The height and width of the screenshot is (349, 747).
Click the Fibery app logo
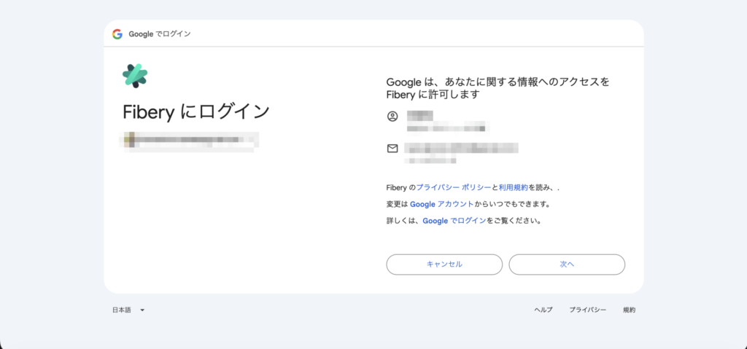pos(135,76)
